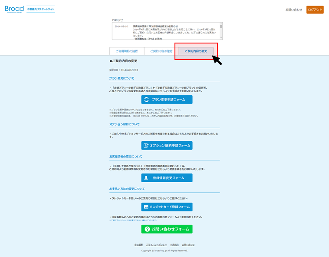This screenshot has height=257, width=329.
Task: Open the お問い合わせ link in the header
Action: pyautogui.click(x=294, y=10)
